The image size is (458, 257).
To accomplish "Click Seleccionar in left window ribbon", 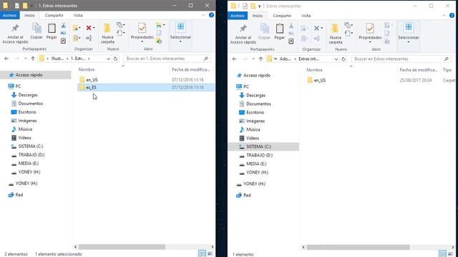I will coord(180,33).
